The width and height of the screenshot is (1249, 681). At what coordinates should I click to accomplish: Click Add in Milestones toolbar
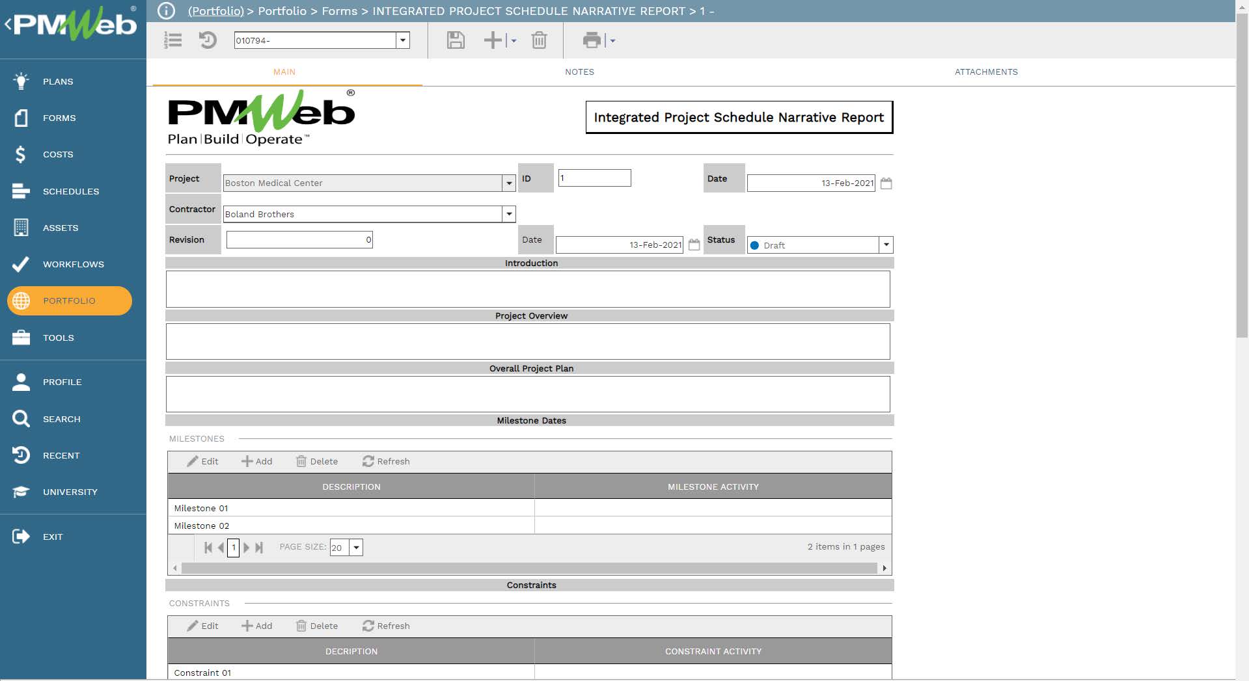(x=256, y=461)
